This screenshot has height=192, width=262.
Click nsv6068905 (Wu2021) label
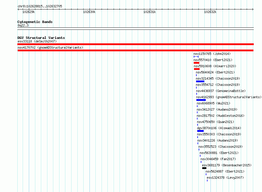[x=213, y=103]
